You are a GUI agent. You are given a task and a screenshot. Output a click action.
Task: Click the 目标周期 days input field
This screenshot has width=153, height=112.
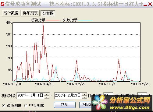[x=108, y=95]
